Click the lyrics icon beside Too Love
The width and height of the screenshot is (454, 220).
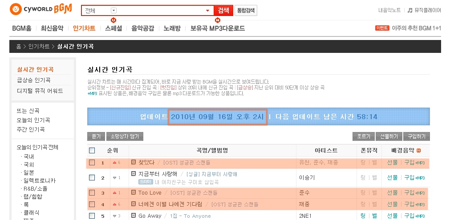(x=134, y=192)
